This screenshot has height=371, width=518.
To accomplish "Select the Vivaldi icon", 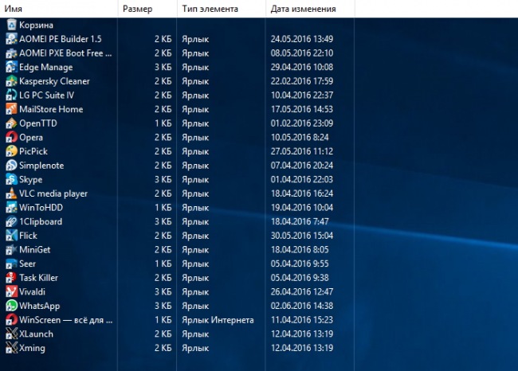I will pos(11,291).
